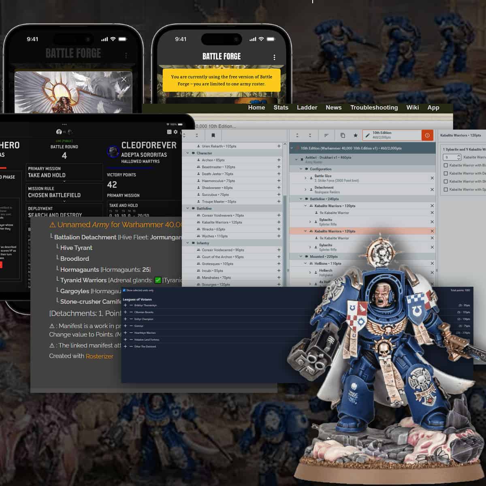Image resolution: width=486 pixels, height=486 pixels.
Task: Expand the Hellarch Hellglaive entry
Action: [x=310, y=273]
